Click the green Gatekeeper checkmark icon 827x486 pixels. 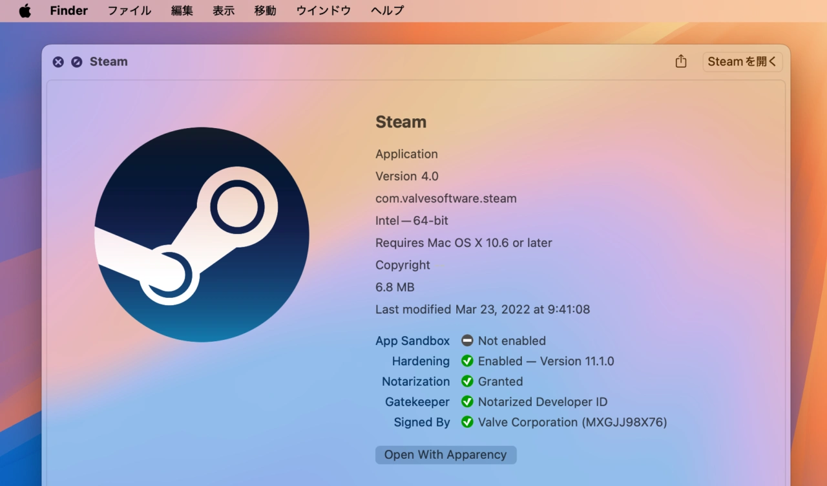tap(467, 402)
